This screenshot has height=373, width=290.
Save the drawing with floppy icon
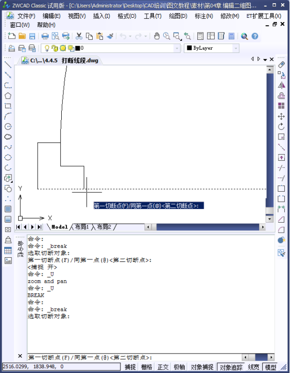tap(32, 36)
